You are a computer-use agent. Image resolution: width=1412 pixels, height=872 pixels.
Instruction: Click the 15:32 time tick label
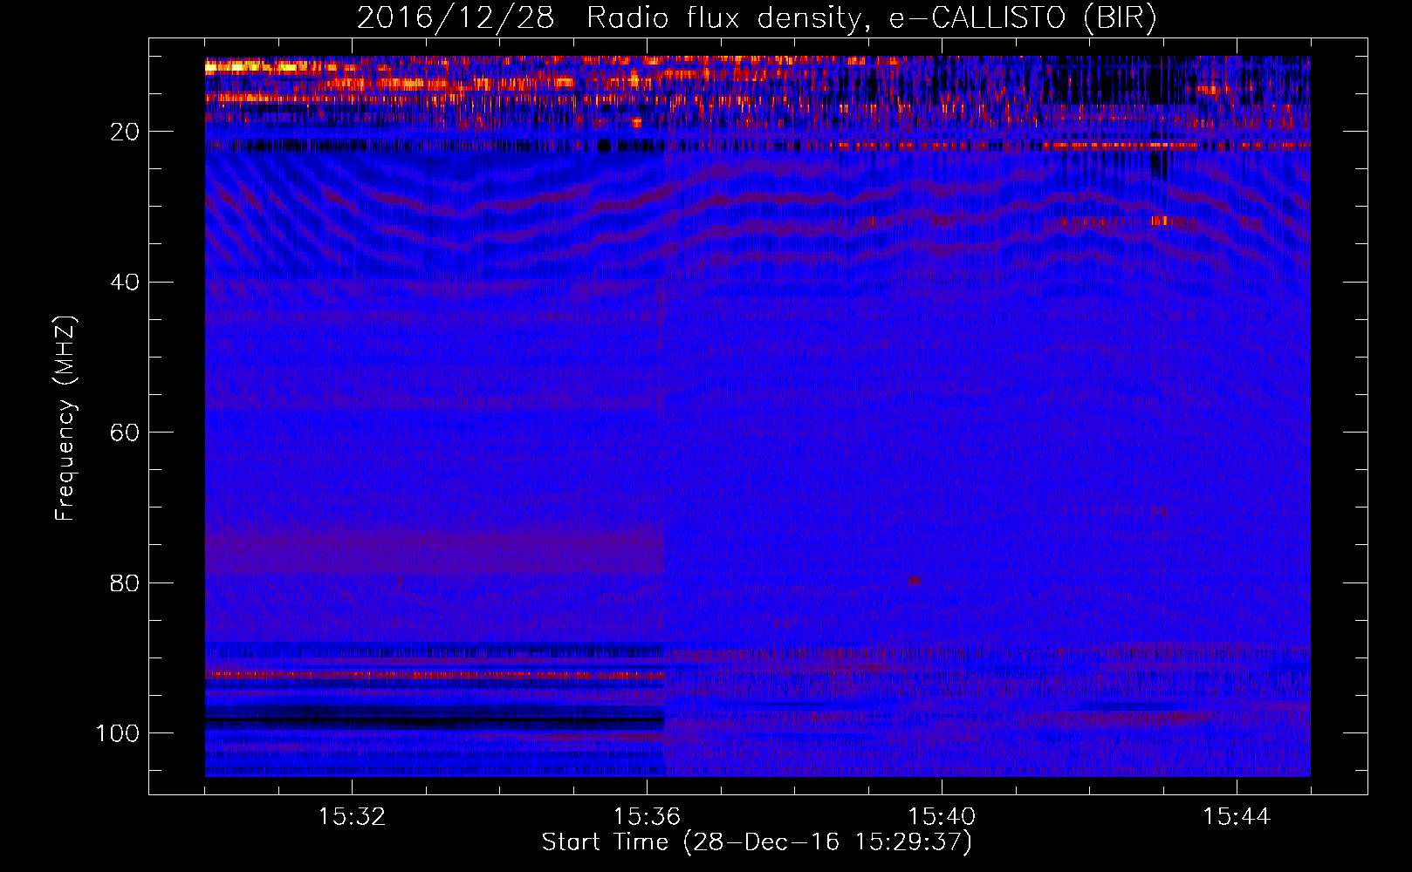point(352,817)
